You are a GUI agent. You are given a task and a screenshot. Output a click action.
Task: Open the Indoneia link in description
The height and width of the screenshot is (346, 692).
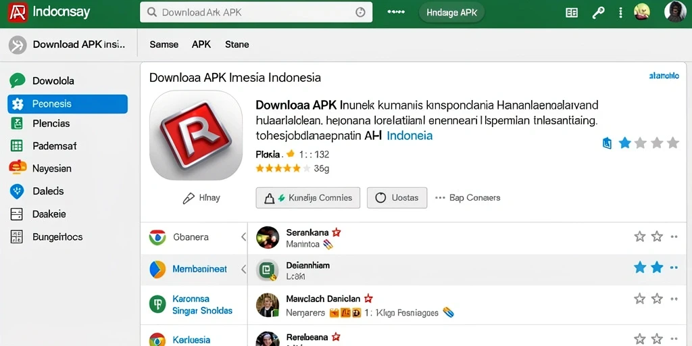point(410,135)
